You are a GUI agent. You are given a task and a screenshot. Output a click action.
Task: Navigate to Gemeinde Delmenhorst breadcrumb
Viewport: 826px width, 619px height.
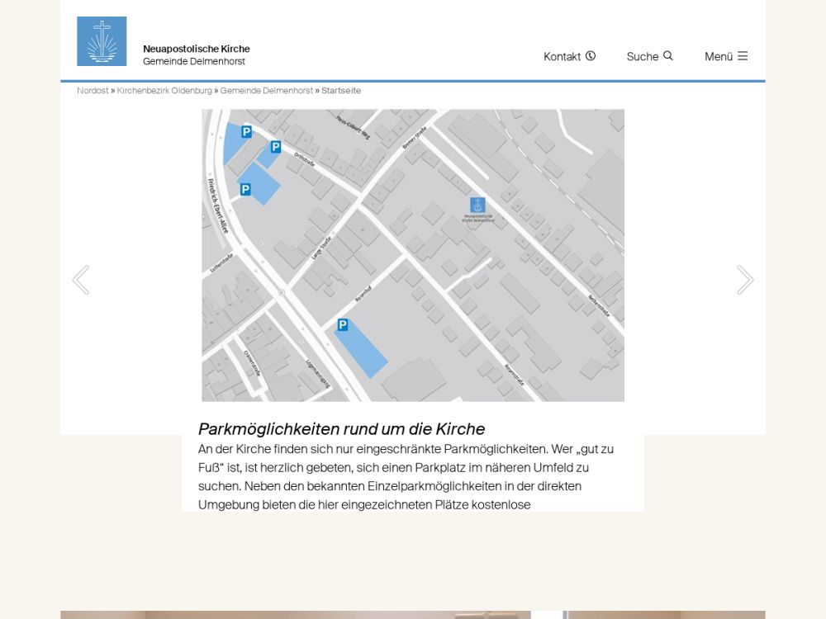pos(266,91)
